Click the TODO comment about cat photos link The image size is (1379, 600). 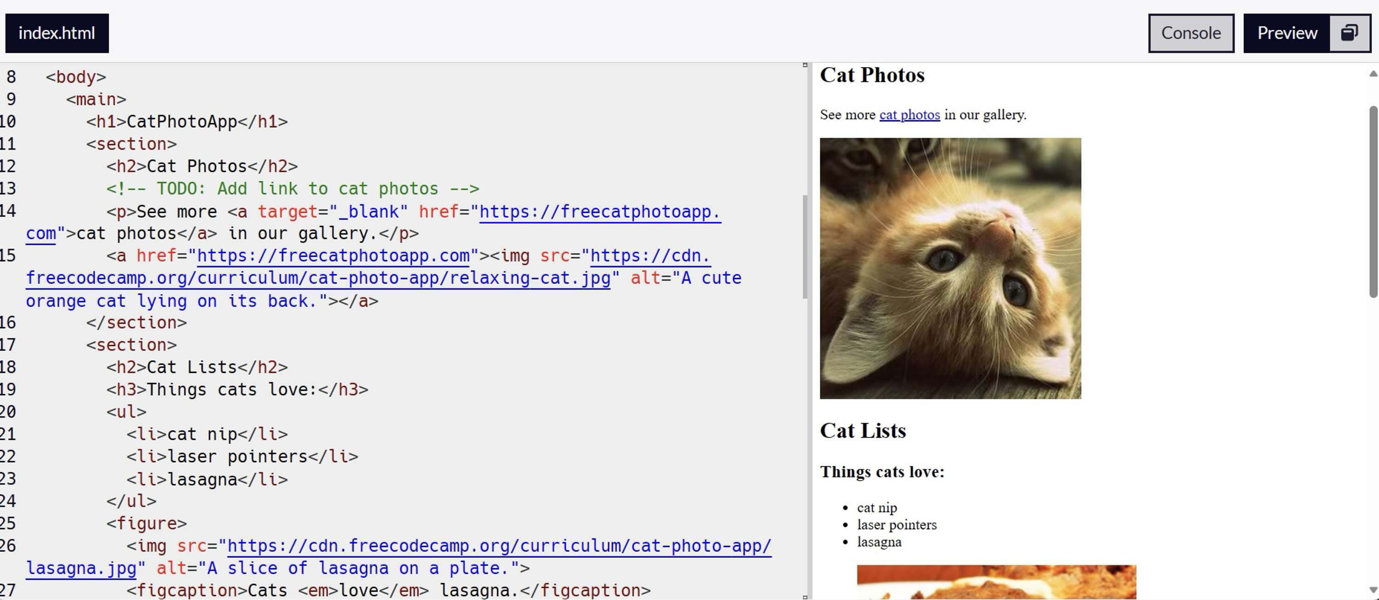(292, 189)
